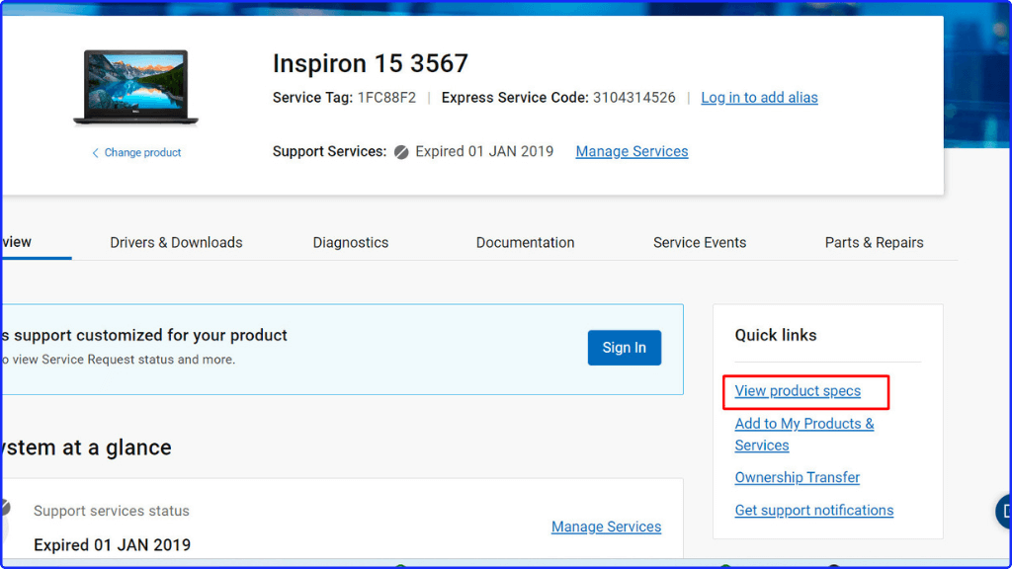This screenshot has height=569, width=1012.
Task: Open the Ownership Transfer link
Action: coord(797,477)
